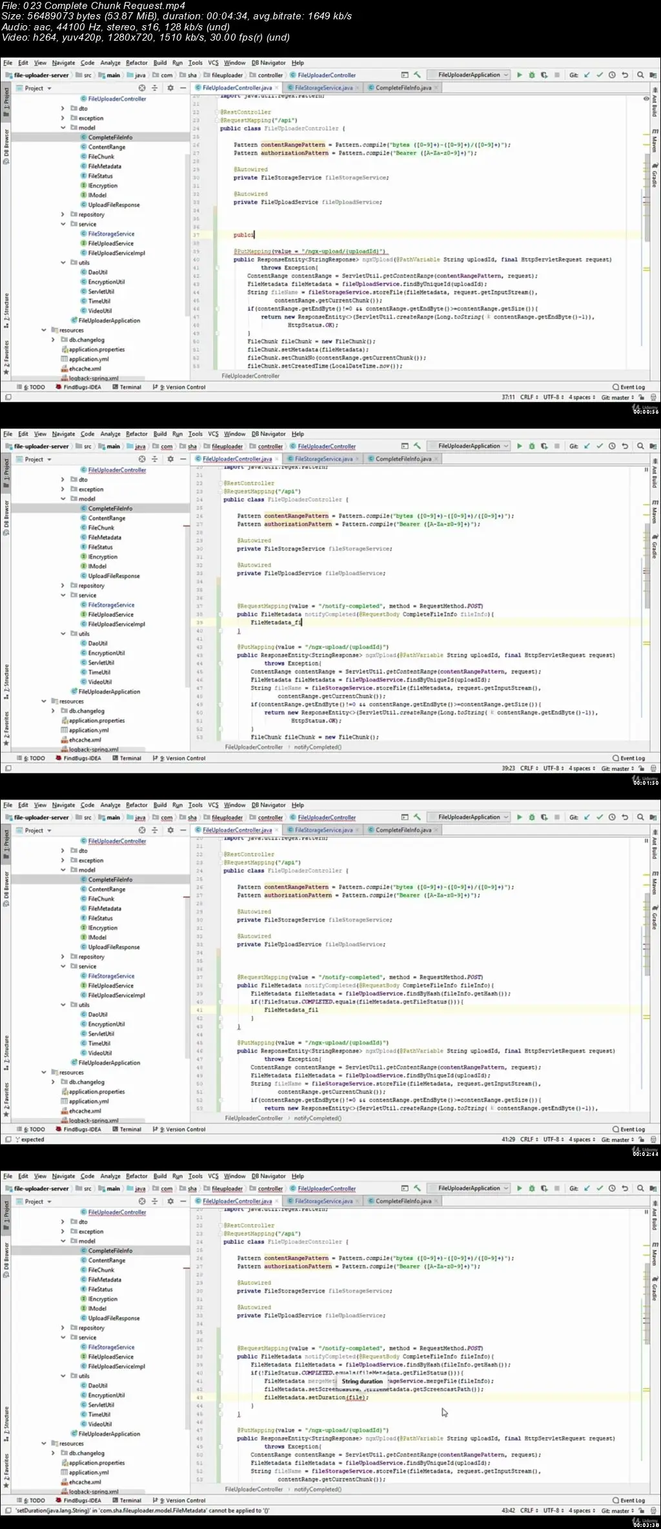The image size is (661, 1529).
Task: Click line with setDuration(file) in fourth frame
Action: click(x=316, y=1397)
